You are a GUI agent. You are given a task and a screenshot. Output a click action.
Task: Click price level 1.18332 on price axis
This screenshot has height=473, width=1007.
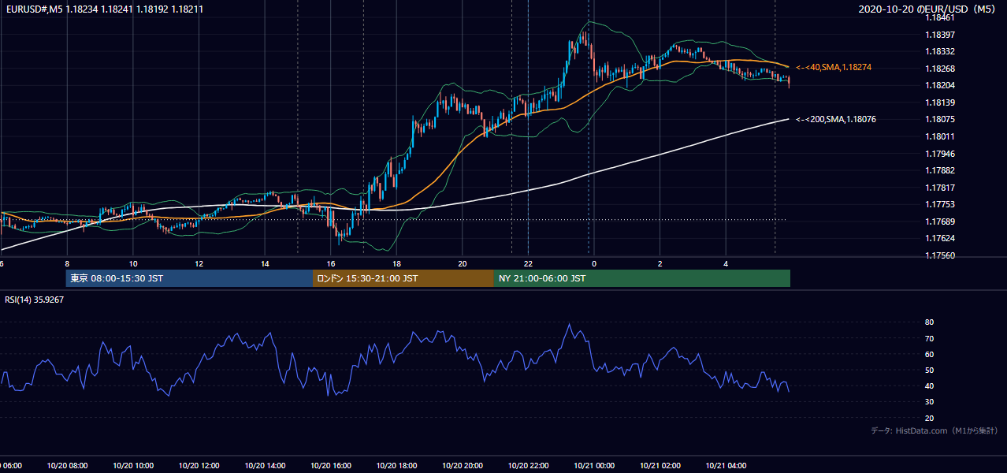[x=938, y=51]
